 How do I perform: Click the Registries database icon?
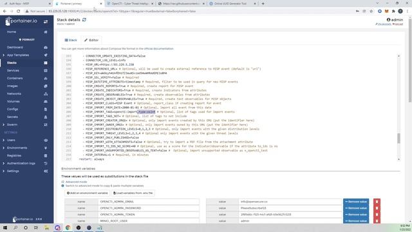click(46, 156)
